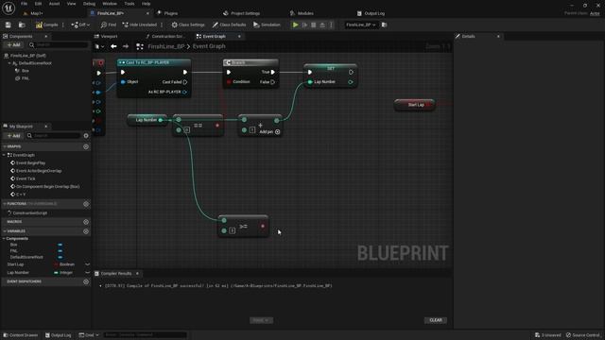Click the Browse to asset icon
Screen dimensions: 605x340
pyautogui.click(x=22, y=25)
